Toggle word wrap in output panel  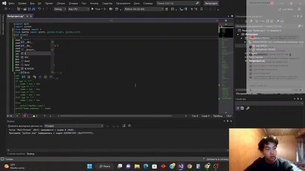130,126
